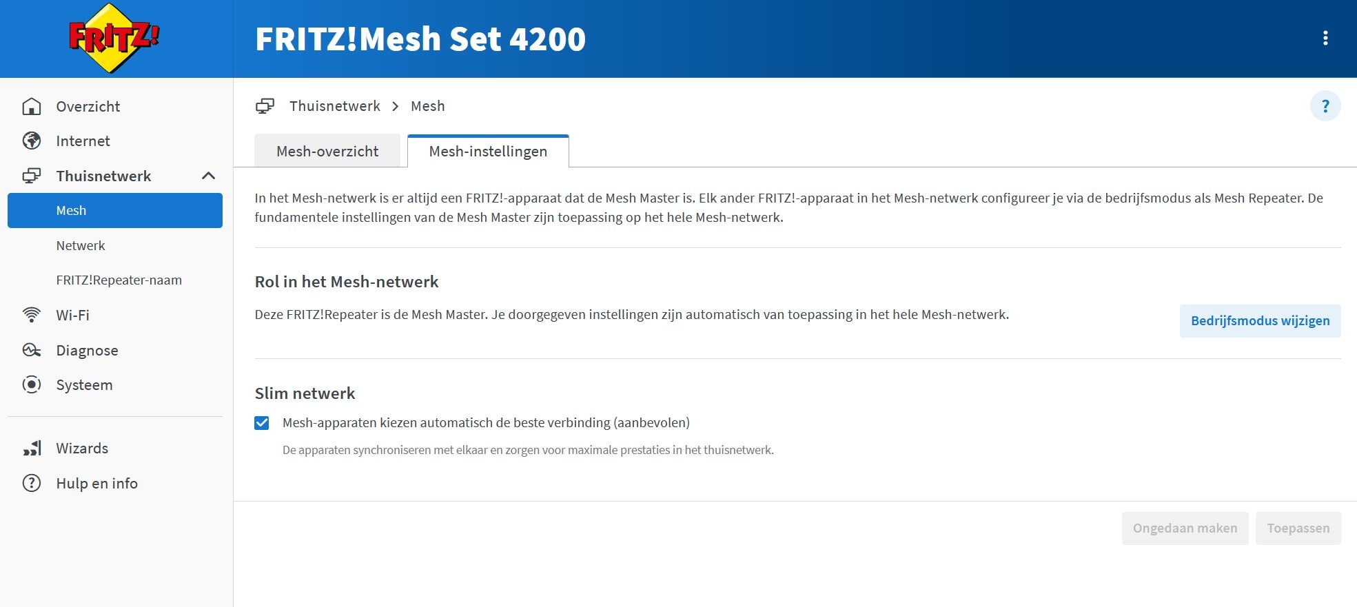Screen dimensions: 1357x607
Task: Open the FRITZ!Repeater-naam submenu item
Action: pos(119,280)
